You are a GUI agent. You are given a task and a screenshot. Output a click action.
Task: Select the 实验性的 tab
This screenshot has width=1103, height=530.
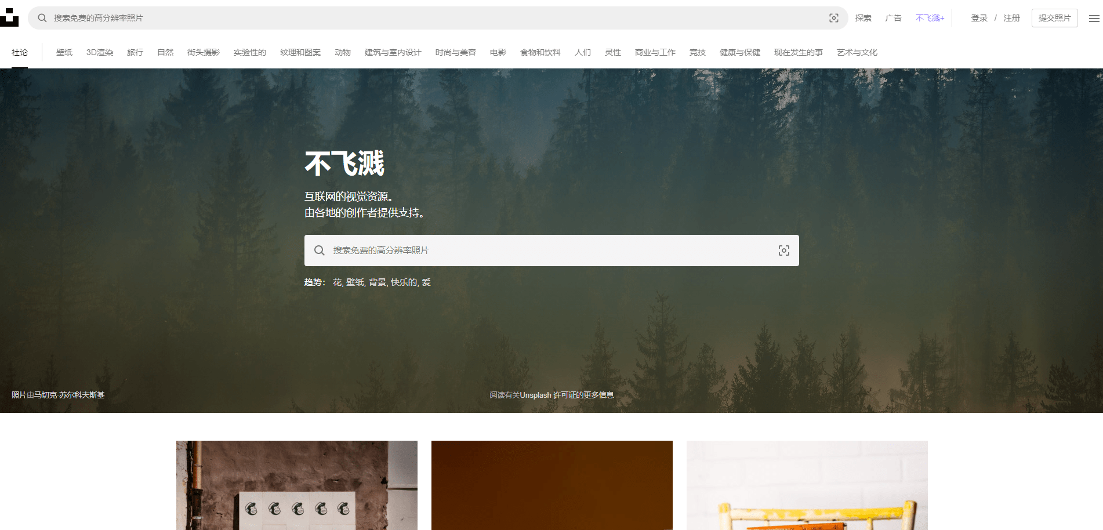click(250, 52)
